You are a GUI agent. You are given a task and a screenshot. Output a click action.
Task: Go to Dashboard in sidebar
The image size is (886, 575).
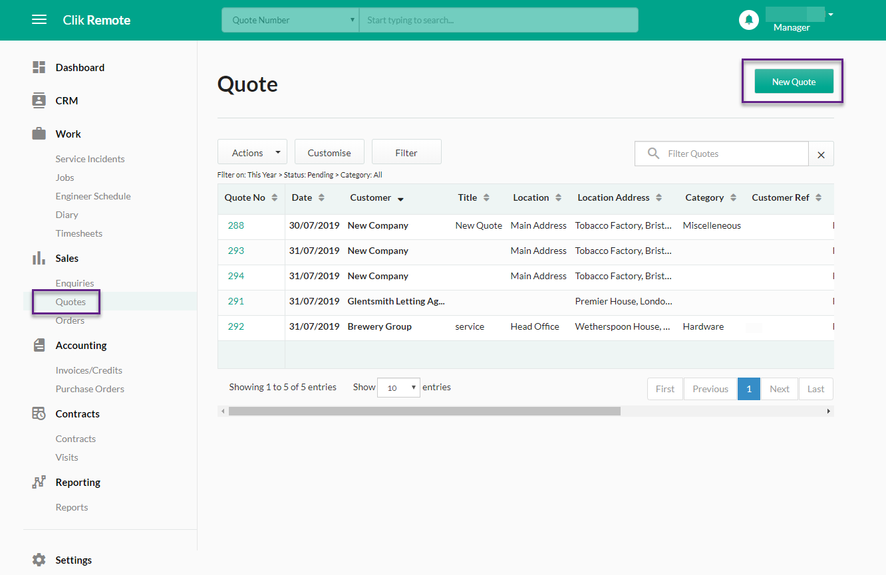[80, 67]
